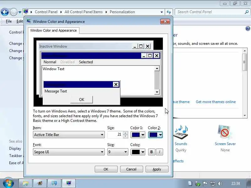Click the Personalization breadcrumb
The height and width of the screenshot is (188, 251).
[122, 12]
